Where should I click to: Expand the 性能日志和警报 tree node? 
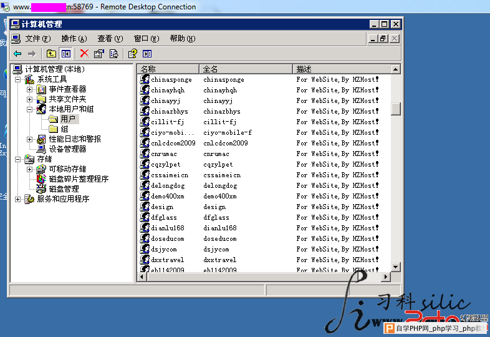pos(29,139)
